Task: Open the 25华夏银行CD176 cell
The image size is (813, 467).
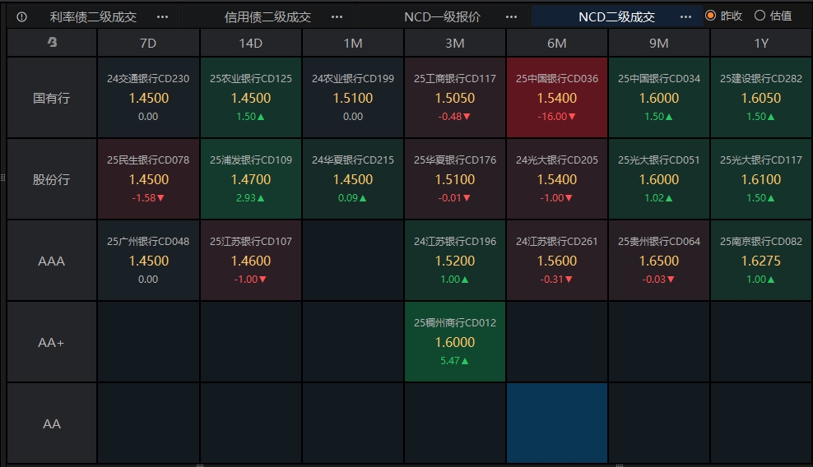Action: (455, 178)
